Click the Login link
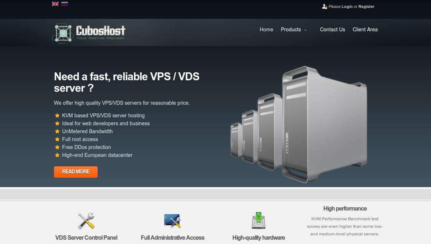431x244 pixels. tap(347, 6)
